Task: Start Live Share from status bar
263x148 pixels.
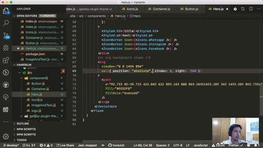Action: click(65, 145)
